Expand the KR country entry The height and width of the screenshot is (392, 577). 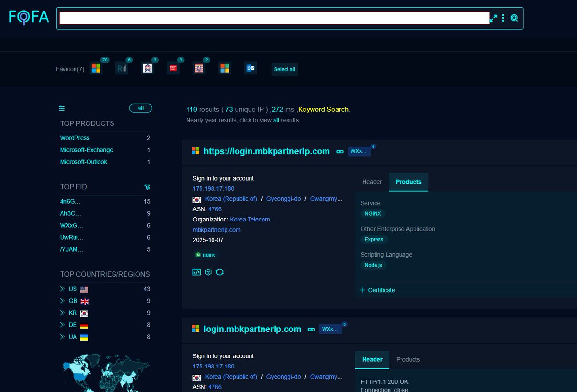tap(62, 313)
